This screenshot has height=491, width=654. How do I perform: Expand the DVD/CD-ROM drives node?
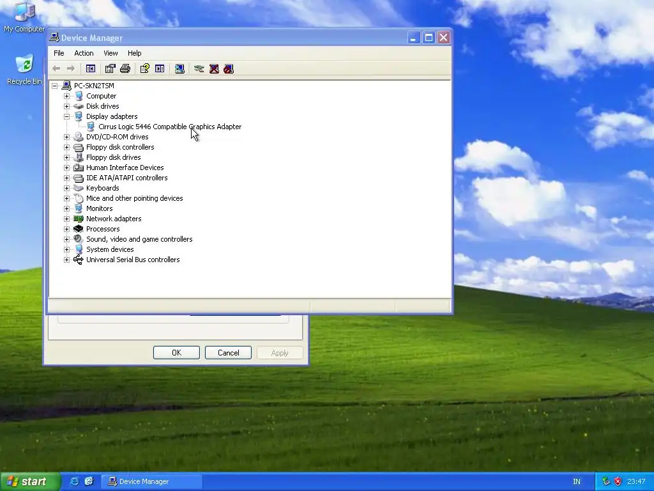(66, 137)
